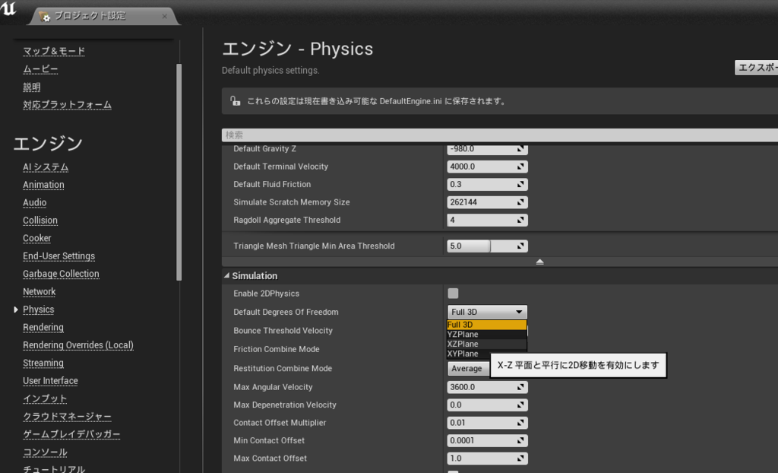The height and width of the screenshot is (473, 778).
Task: Open User Interface settings
Action: pos(51,381)
